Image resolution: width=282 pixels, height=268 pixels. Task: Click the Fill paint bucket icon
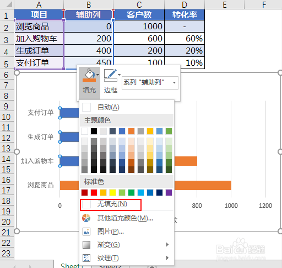pyautogui.click(x=89, y=75)
